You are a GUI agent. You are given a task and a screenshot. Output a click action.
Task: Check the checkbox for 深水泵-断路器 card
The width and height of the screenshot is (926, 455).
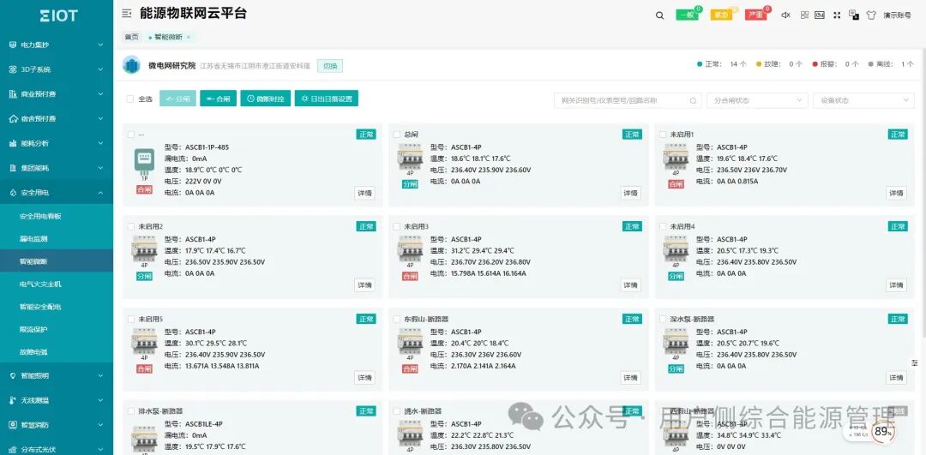663,320
